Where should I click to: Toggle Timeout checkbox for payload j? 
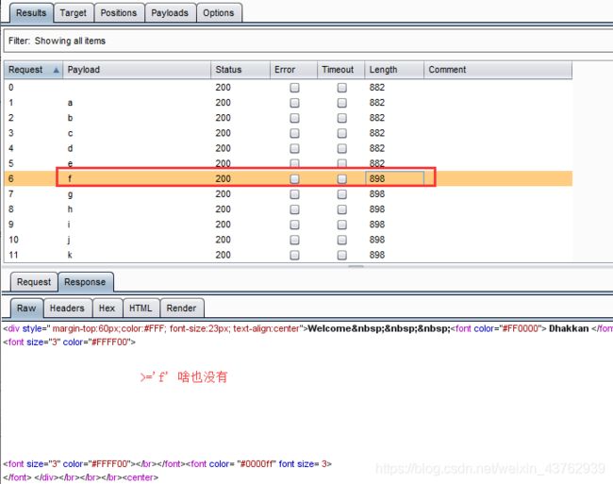(341, 240)
